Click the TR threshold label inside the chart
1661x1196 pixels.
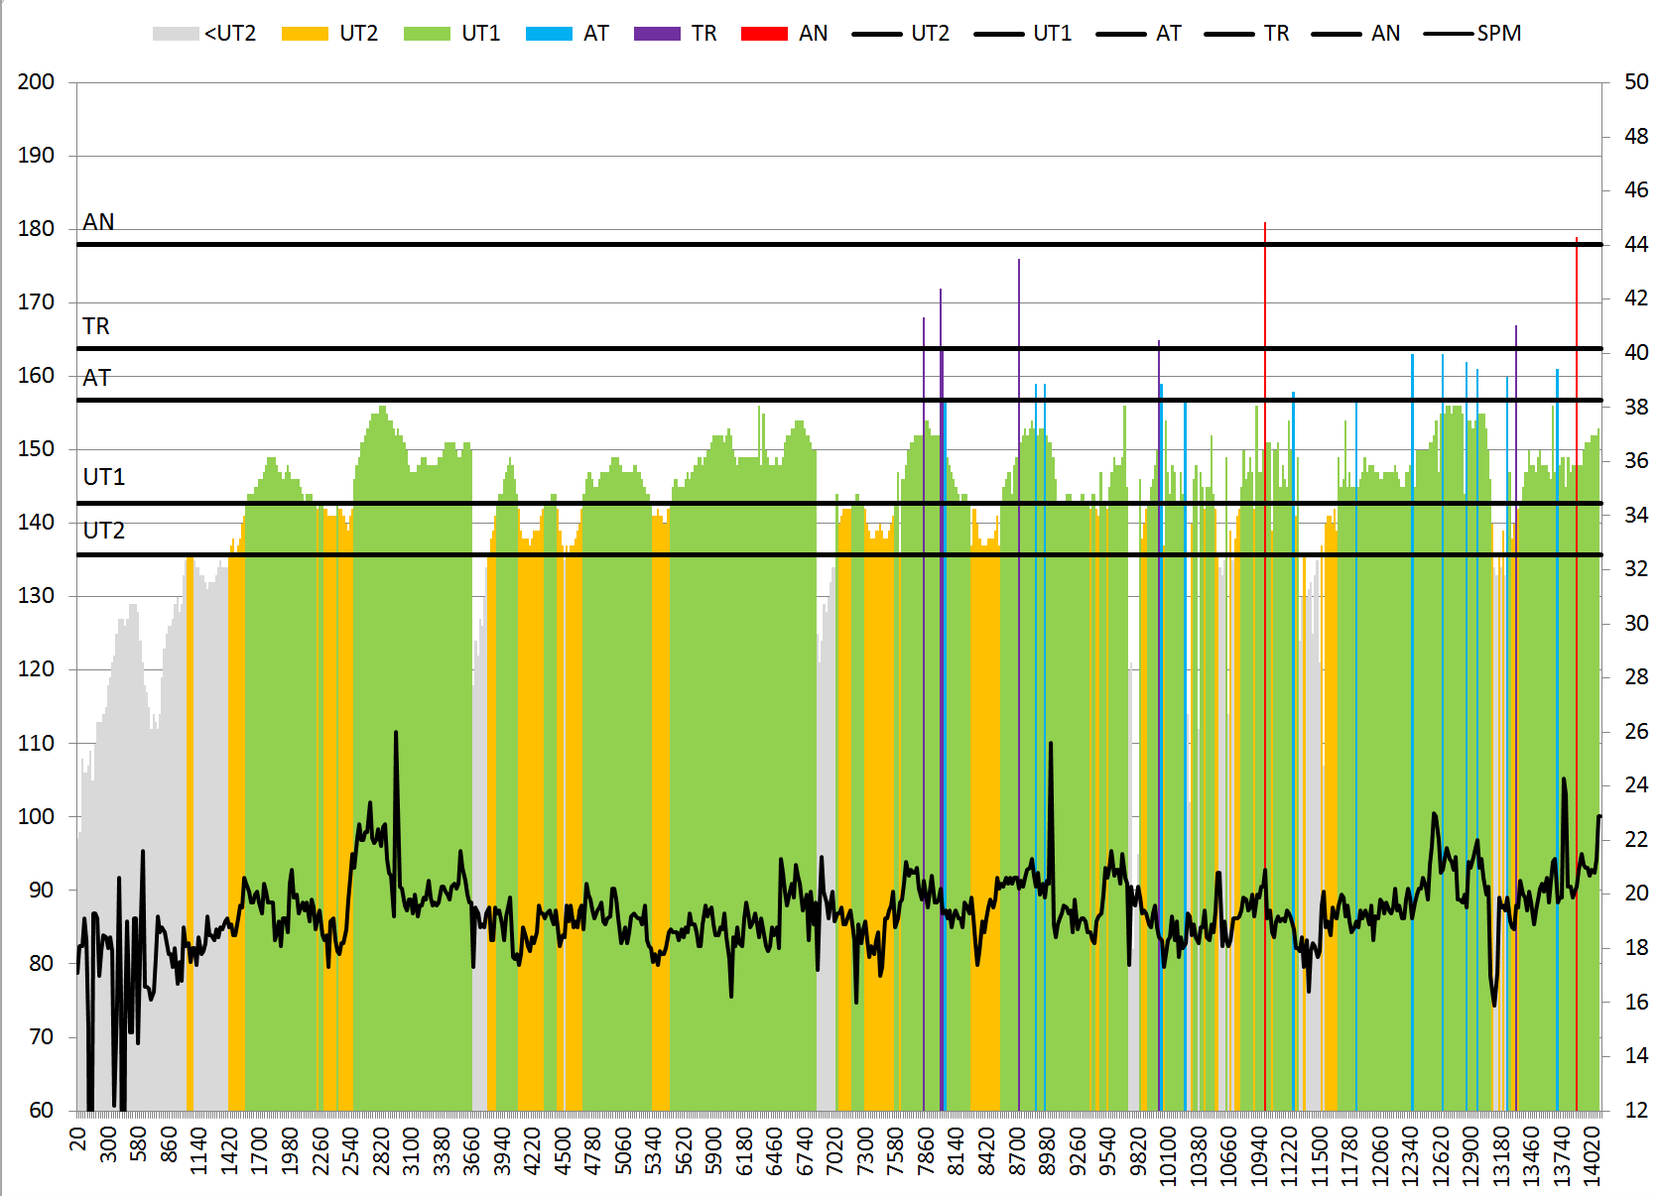pyautogui.click(x=96, y=326)
